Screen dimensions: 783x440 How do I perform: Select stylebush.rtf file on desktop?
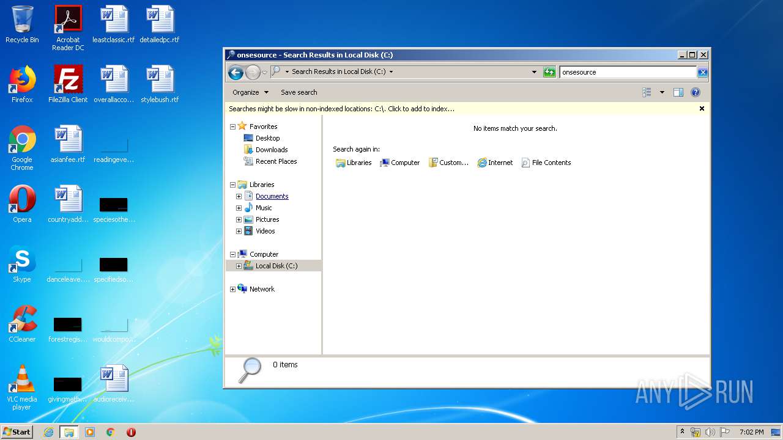pyautogui.click(x=160, y=84)
